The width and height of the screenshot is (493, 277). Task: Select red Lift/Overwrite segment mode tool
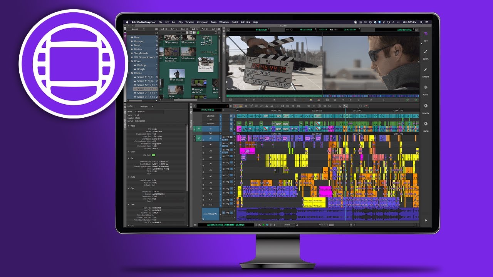235,106
